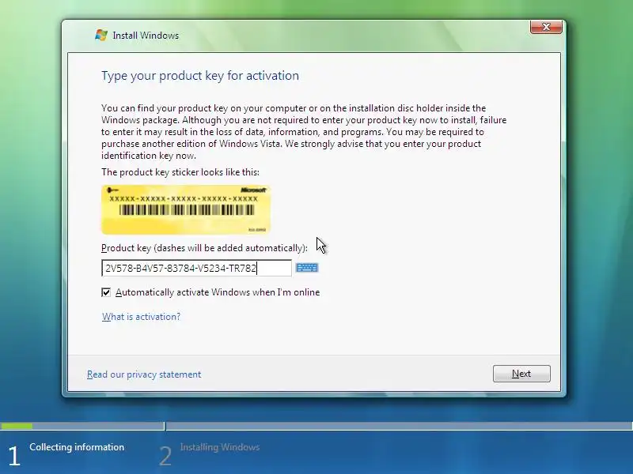Click the Product key (dashes will be added automatically) label
Viewport: 633px width, 474px height.
[204, 248]
